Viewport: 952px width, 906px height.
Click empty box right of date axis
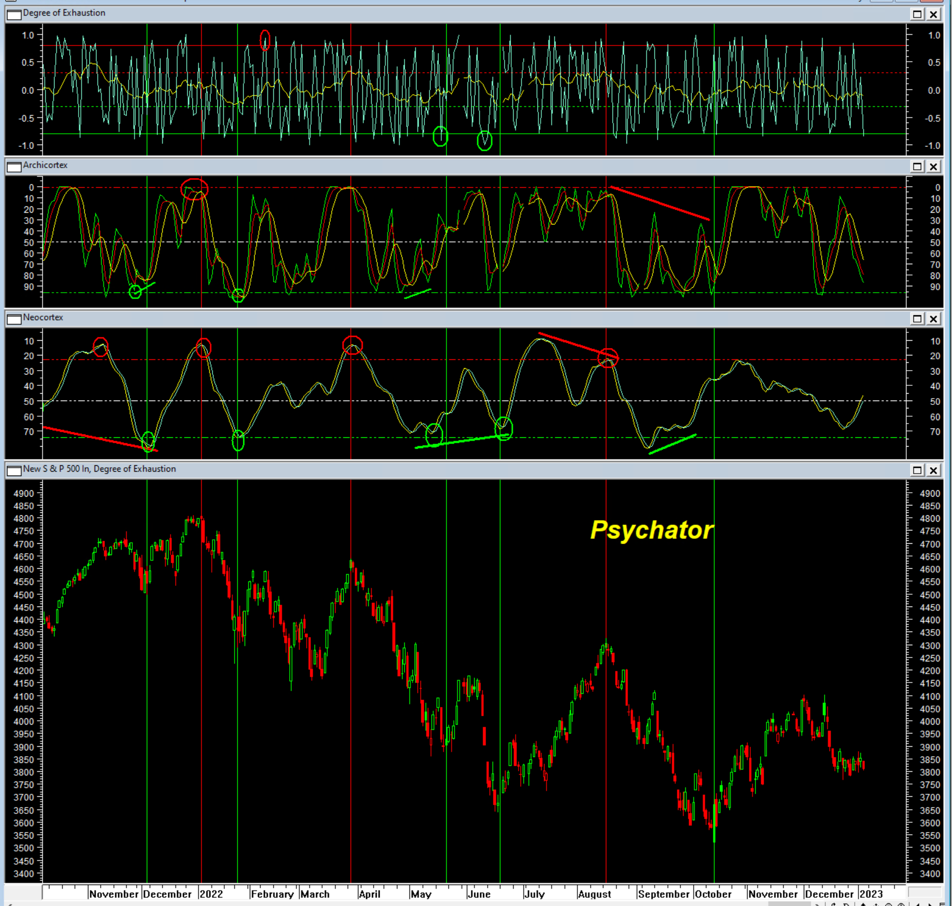coord(924,891)
